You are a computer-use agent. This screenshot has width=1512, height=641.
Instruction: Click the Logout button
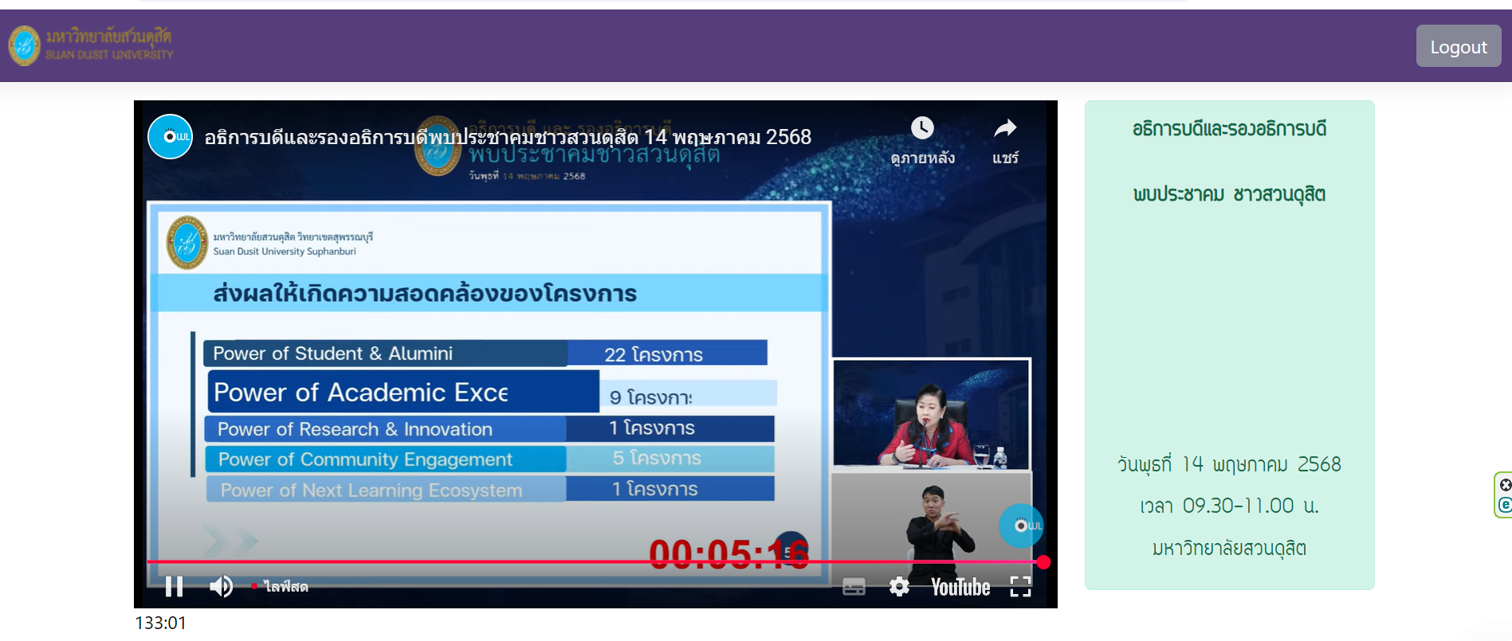(1458, 46)
